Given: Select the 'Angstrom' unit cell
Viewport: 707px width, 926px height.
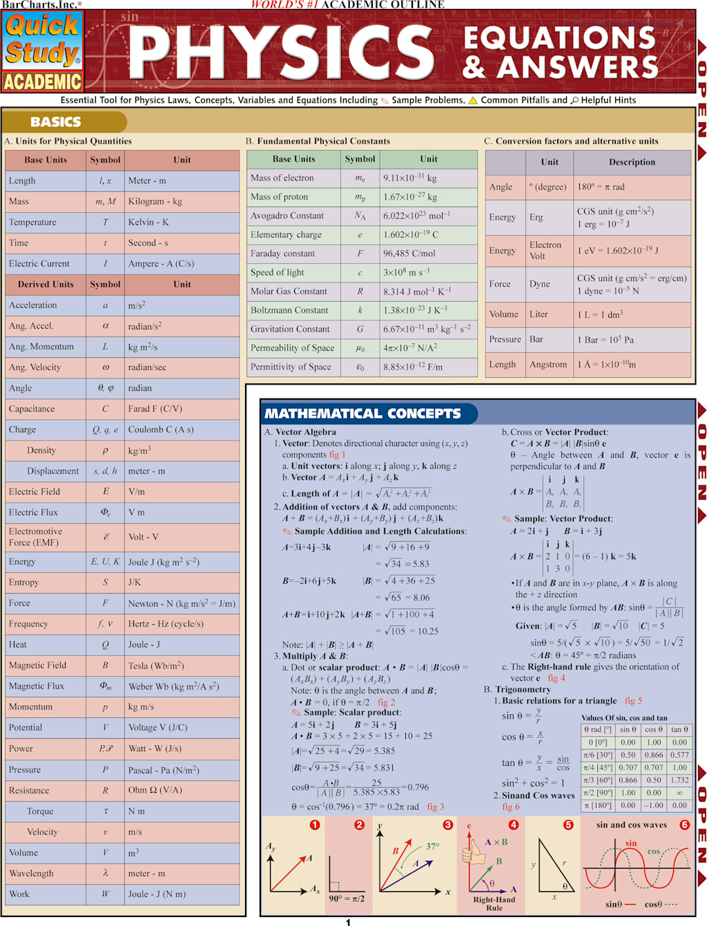Looking at the screenshot, I should click(549, 365).
